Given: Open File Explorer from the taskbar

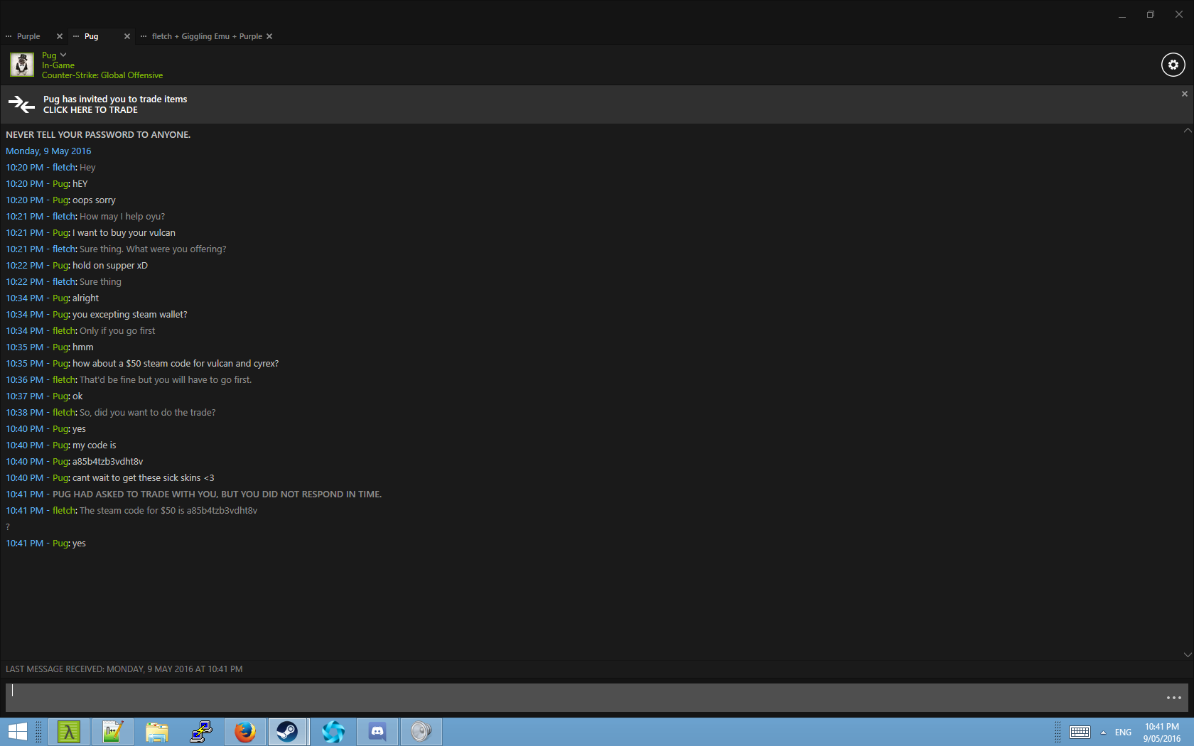Looking at the screenshot, I should pyautogui.click(x=157, y=732).
